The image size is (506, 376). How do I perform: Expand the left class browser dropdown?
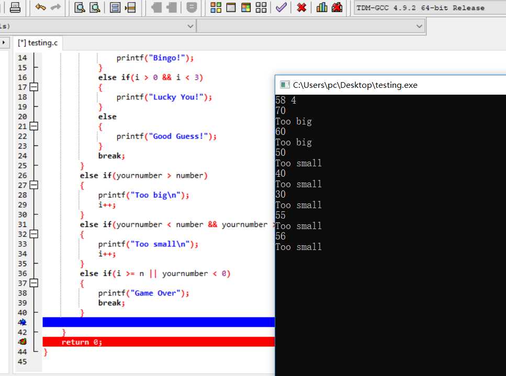[190, 26]
